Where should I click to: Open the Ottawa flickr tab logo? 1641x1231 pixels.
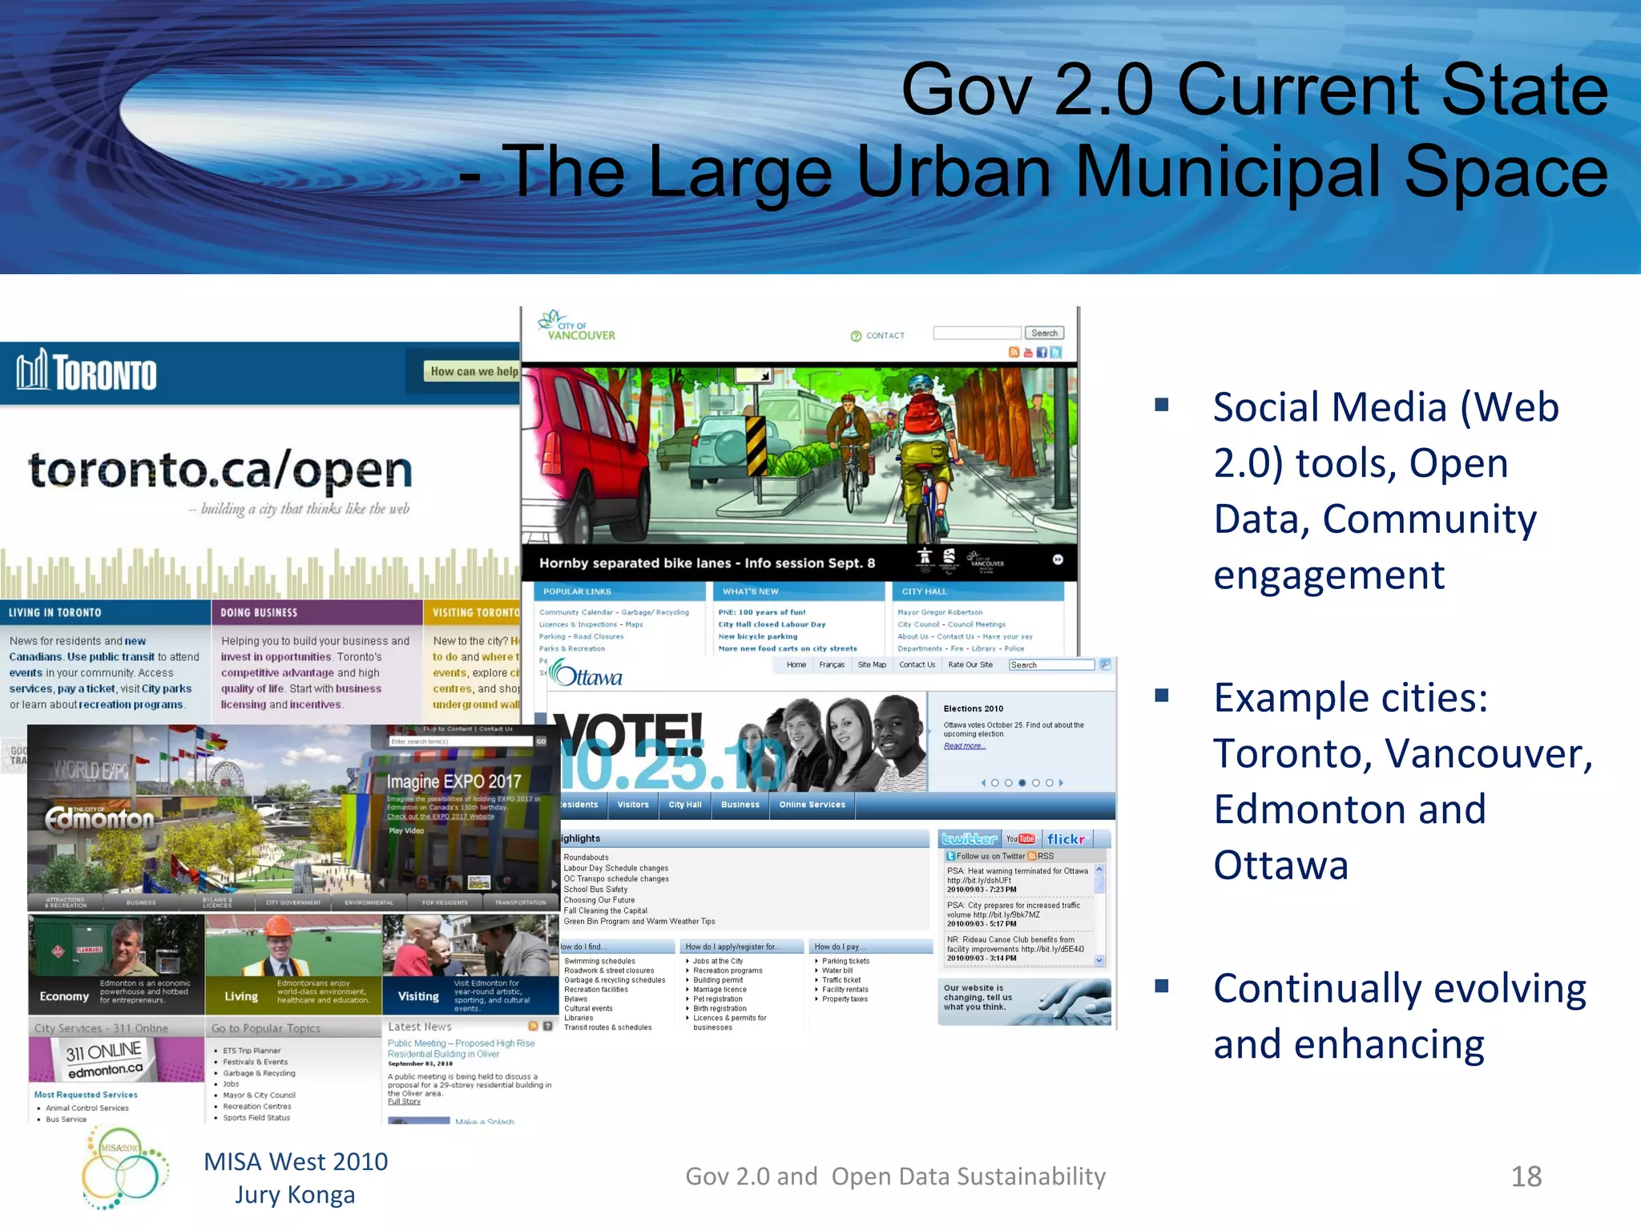(1066, 839)
